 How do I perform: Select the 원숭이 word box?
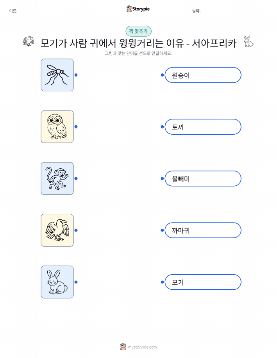[203, 75]
